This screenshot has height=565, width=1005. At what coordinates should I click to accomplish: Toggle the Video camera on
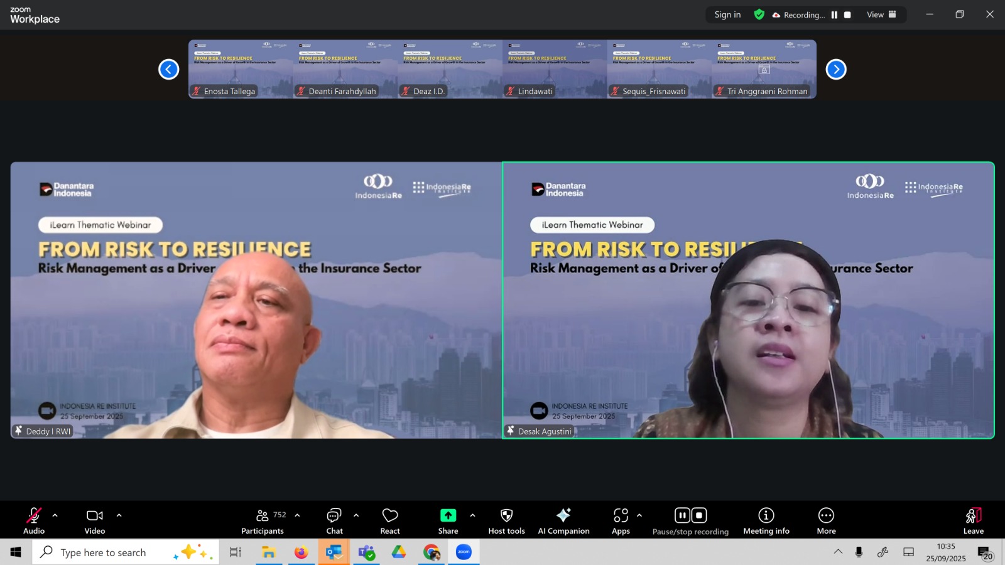95,520
